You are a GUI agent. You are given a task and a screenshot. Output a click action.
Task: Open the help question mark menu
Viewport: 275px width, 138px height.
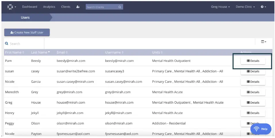tap(263, 7)
